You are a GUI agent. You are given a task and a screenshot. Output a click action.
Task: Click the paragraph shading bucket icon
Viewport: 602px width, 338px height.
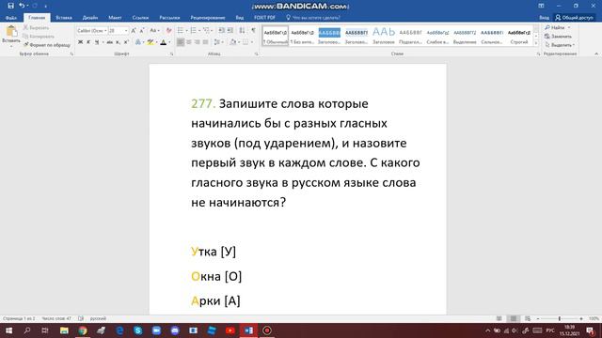coord(232,42)
